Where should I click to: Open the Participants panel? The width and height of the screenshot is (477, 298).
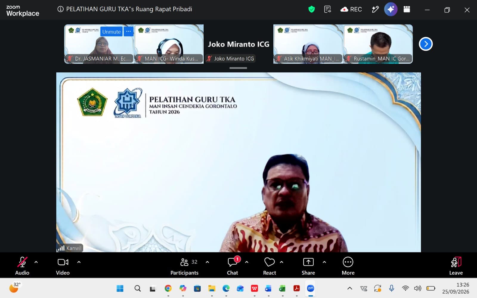click(185, 266)
